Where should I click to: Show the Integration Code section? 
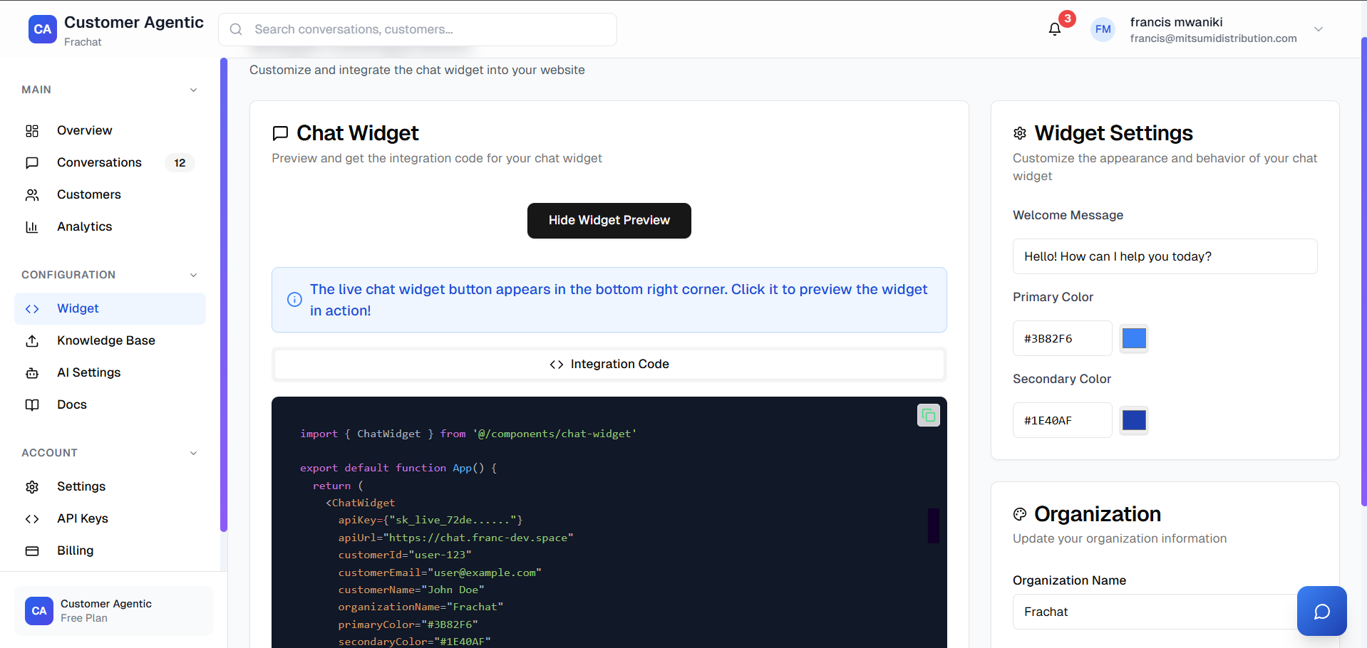(x=609, y=364)
